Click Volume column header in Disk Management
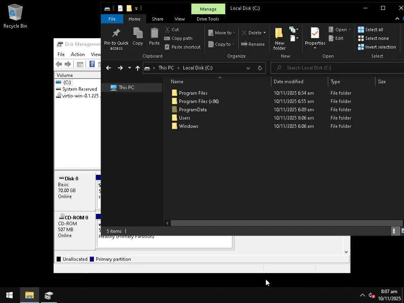 65,75
